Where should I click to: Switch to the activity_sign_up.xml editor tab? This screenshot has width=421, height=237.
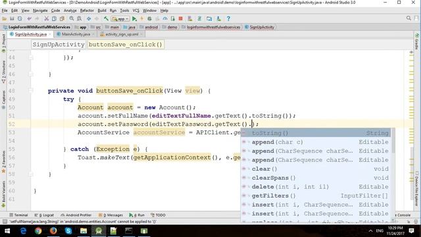pyautogui.click(x=122, y=34)
